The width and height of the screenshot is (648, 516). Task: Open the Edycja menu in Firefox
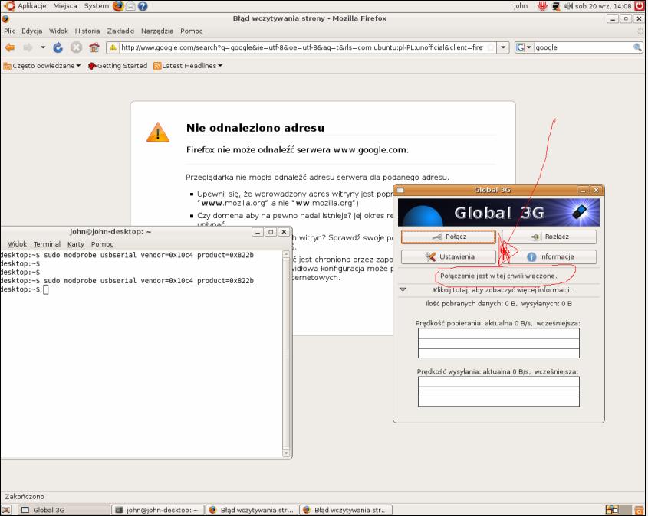coord(31,31)
